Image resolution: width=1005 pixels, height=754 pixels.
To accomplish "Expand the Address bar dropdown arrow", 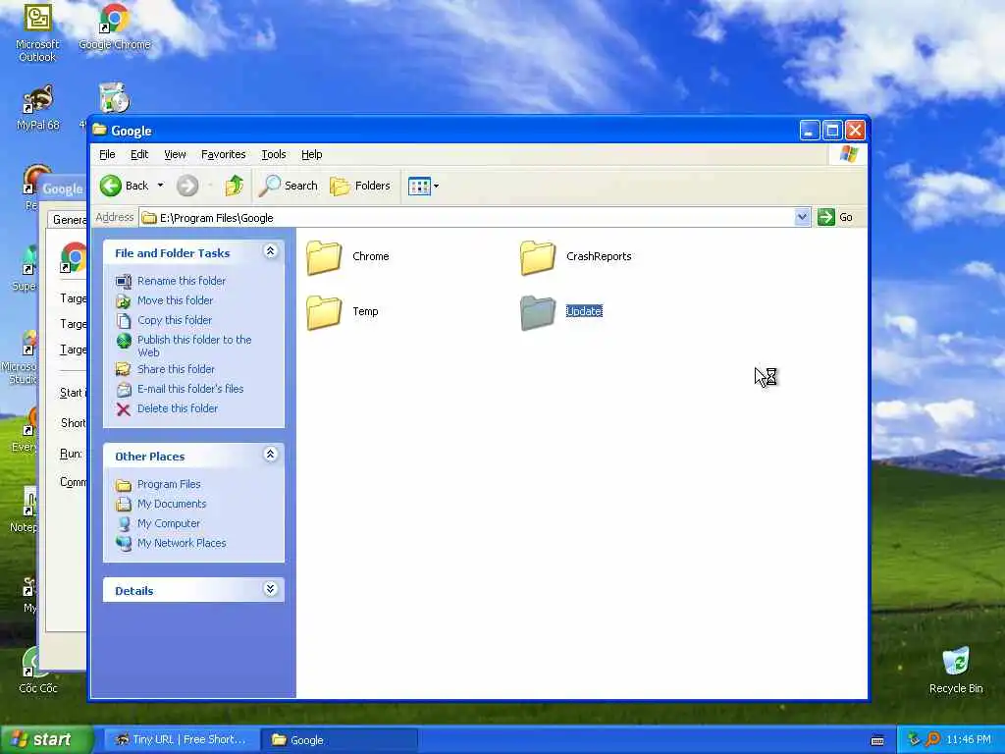I will pos(802,217).
